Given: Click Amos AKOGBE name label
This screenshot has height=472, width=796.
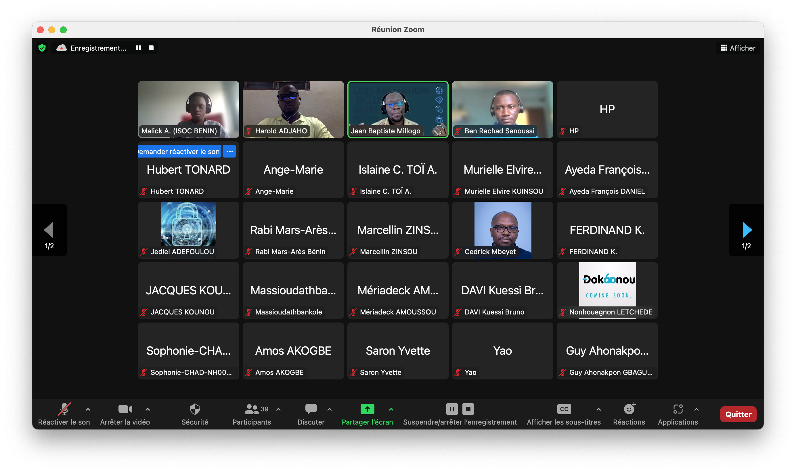Looking at the screenshot, I should [279, 372].
